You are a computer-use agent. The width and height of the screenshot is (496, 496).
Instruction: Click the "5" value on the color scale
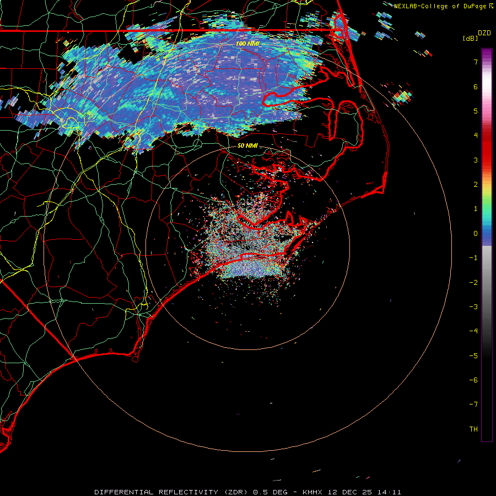pyautogui.click(x=476, y=111)
